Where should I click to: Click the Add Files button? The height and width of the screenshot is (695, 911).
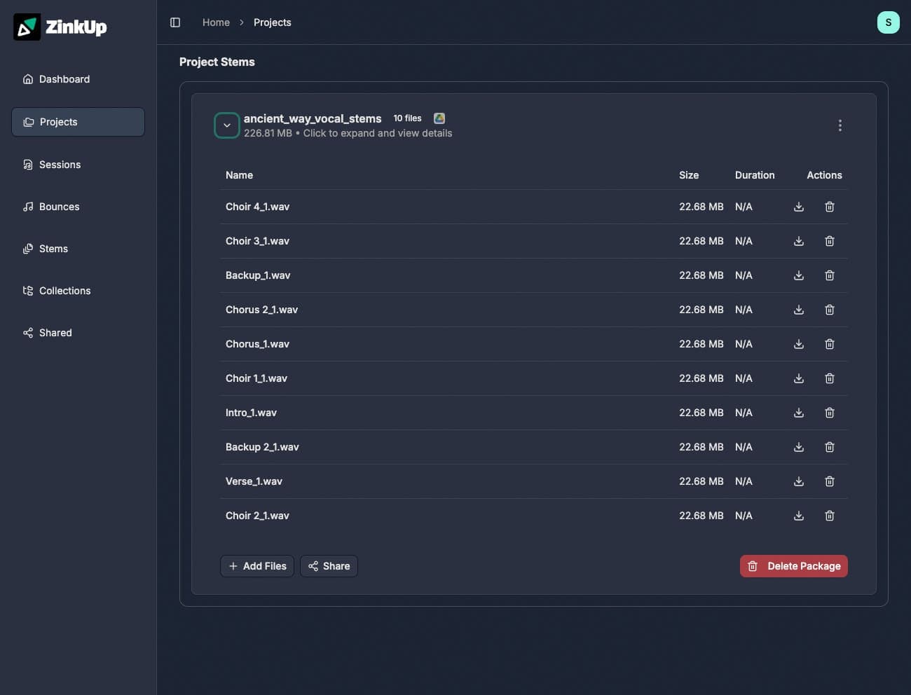pos(256,566)
